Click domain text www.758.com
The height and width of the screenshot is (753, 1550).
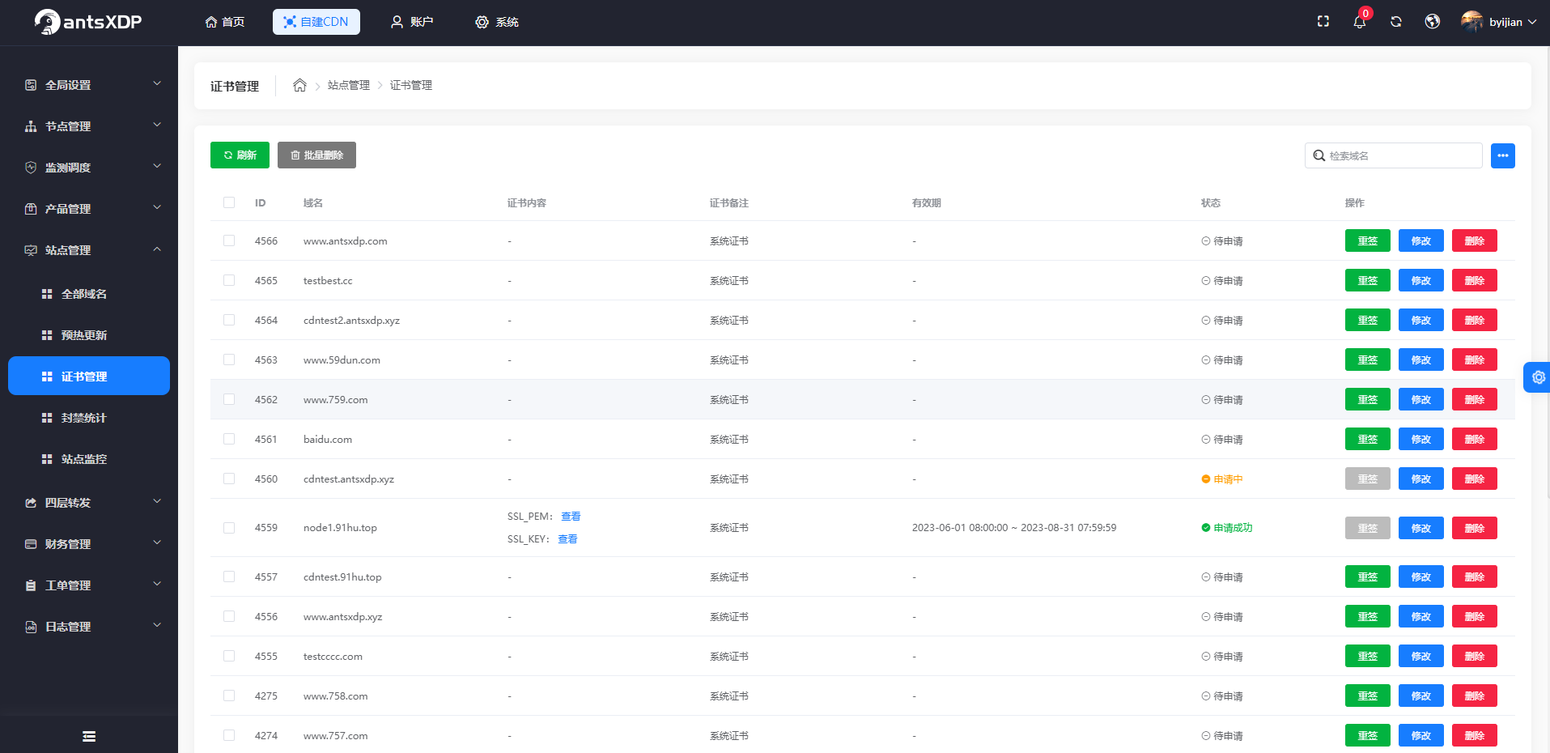tap(336, 696)
